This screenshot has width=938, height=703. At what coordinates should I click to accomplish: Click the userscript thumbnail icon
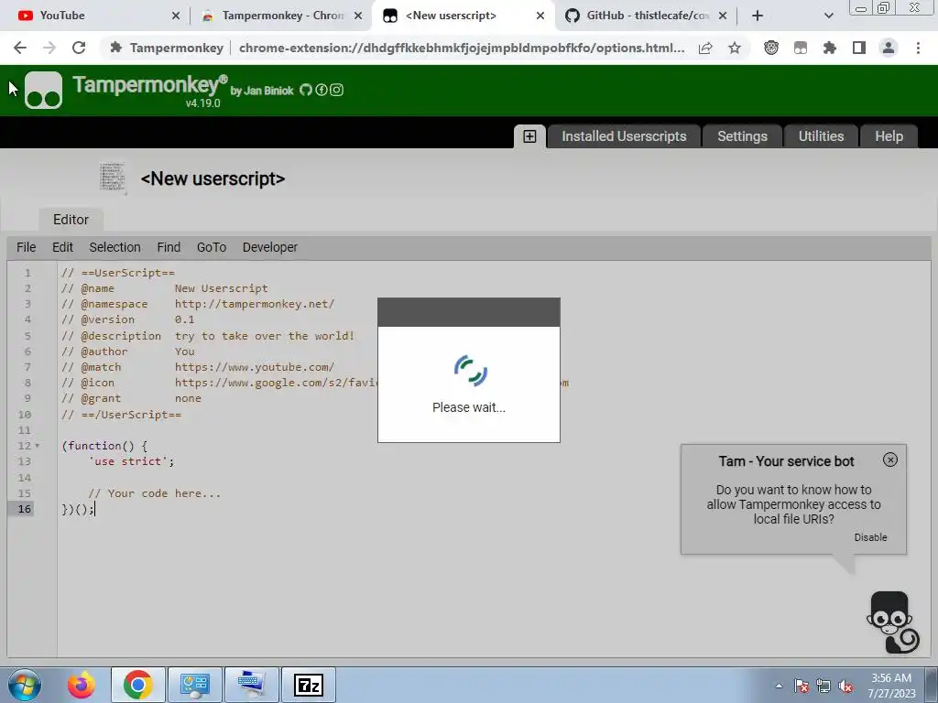tap(113, 178)
